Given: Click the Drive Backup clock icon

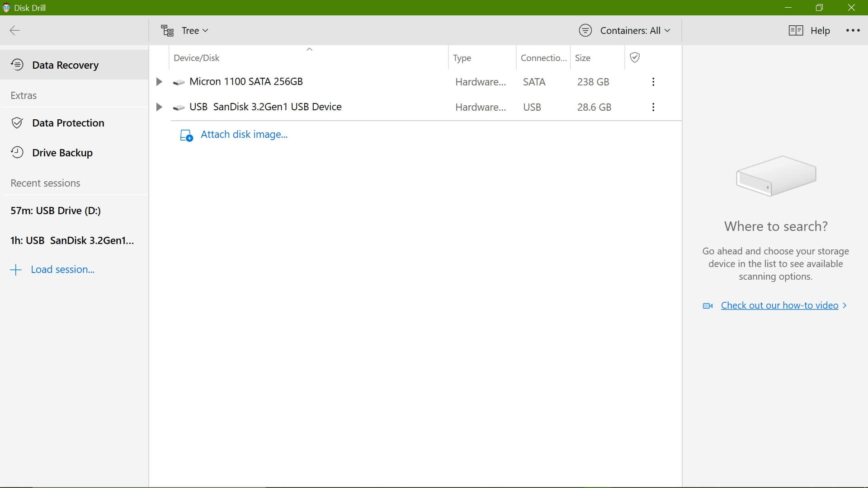Looking at the screenshot, I should 17,152.
